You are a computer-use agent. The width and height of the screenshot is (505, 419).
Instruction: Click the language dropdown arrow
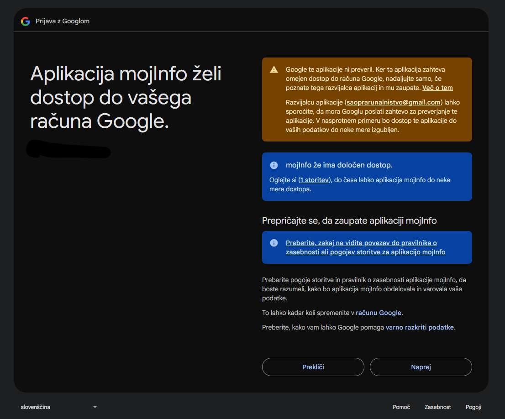tap(95, 407)
